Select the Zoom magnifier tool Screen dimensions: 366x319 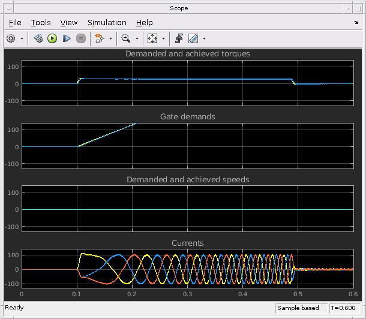126,38
